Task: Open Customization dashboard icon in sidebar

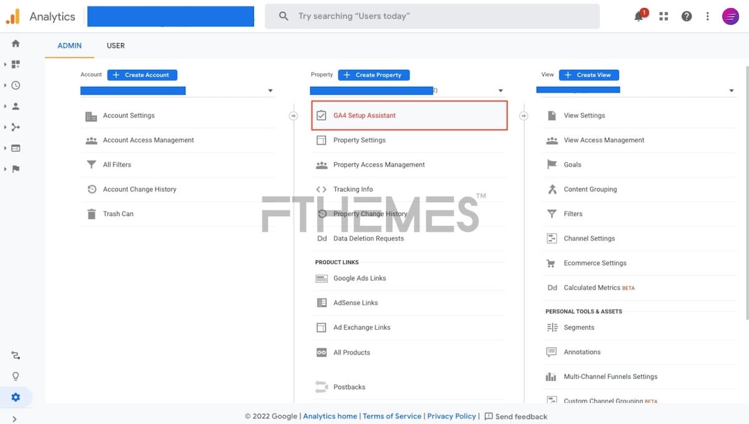Action: click(x=16, y=64)
